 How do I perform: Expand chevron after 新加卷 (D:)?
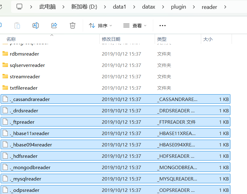point(105,7)
